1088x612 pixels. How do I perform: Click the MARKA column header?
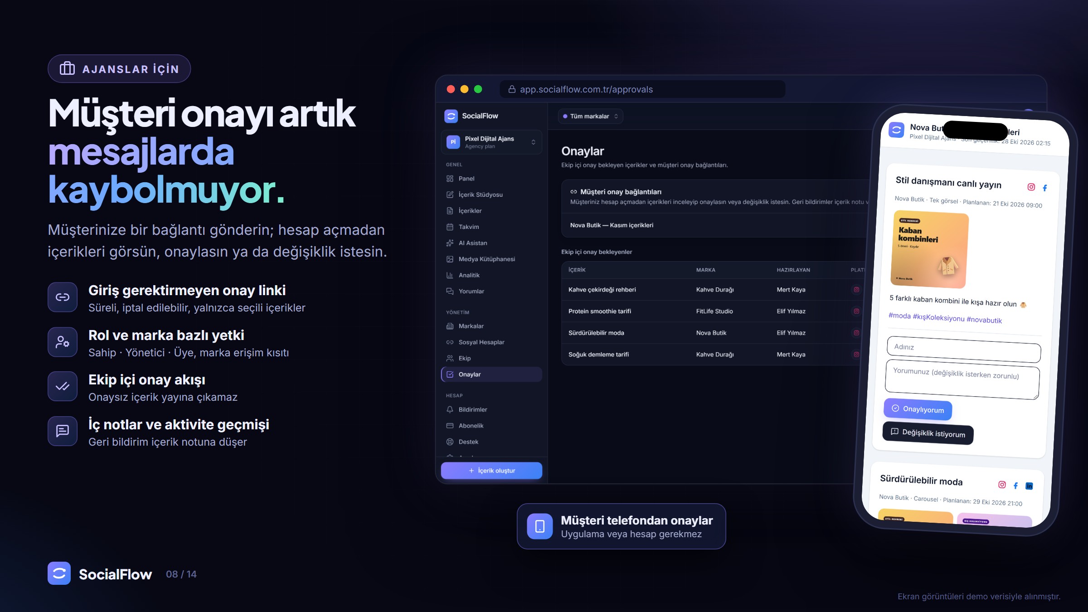coord(706,270)
